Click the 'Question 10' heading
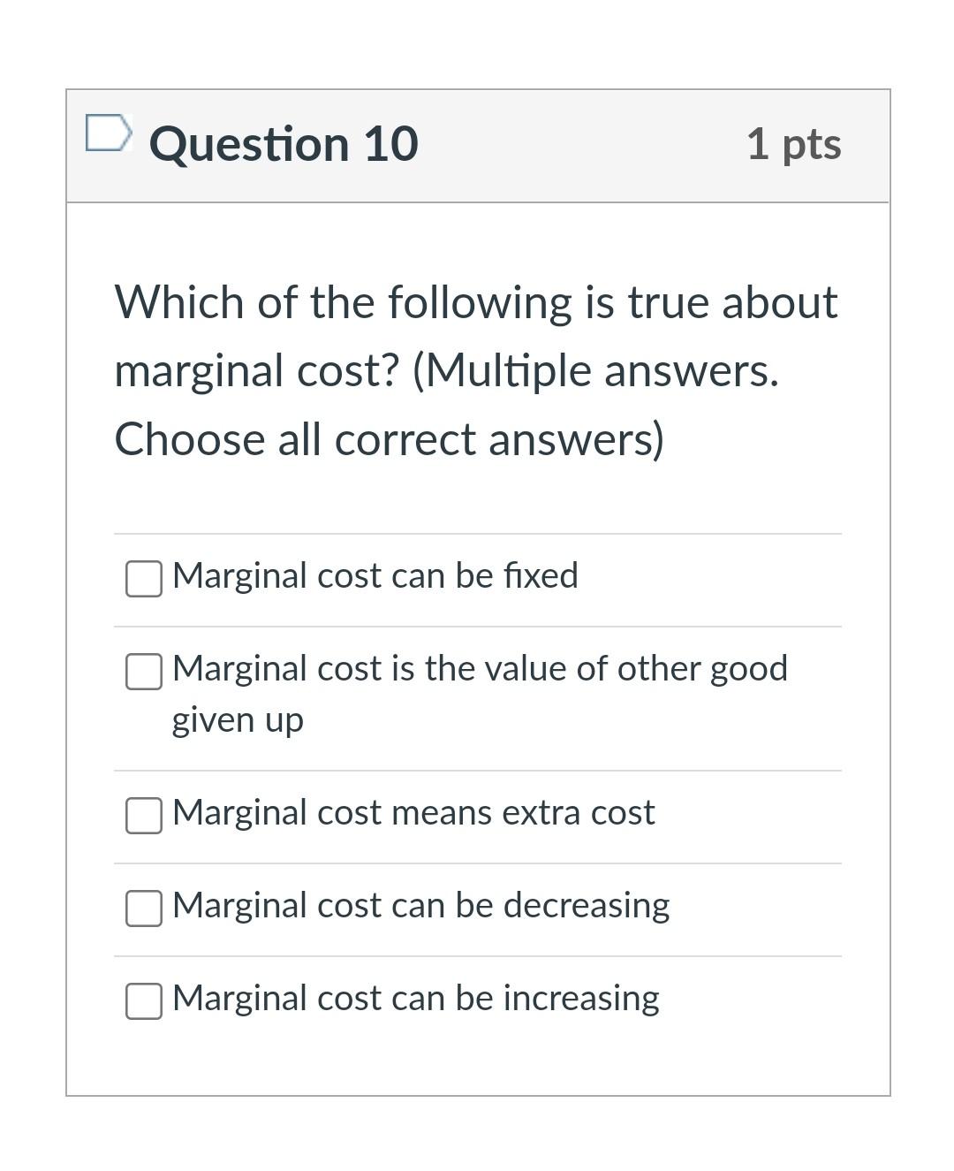The image size is (954, 1171). coord(284,144)
